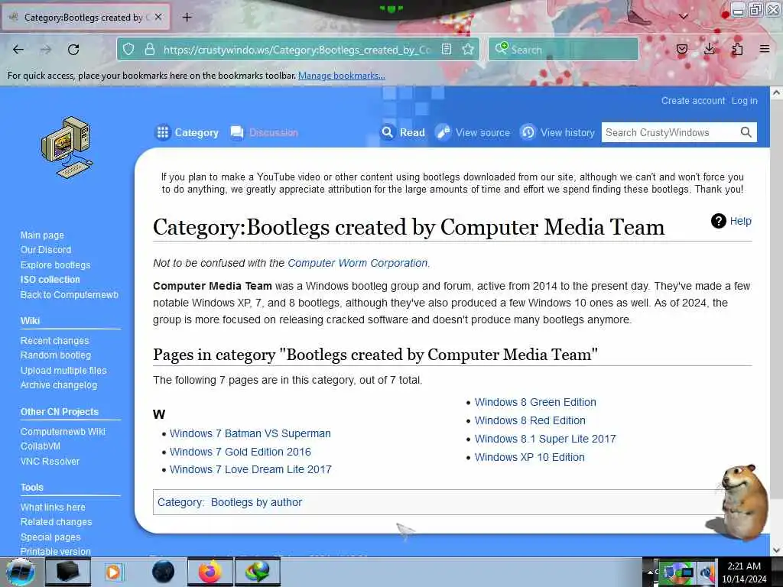Open Recent changes sidebar link
This screenshot has width=783, height=587.
54,340
